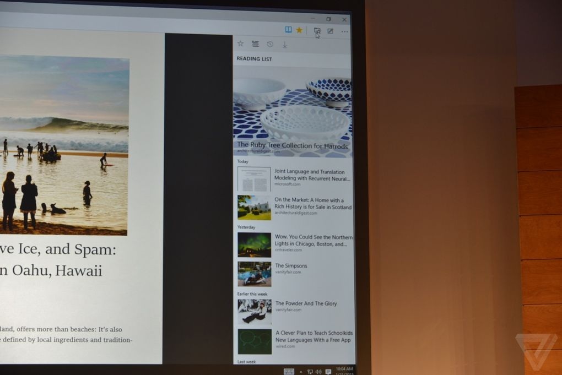This screenshot has width=562, height=375.
Task: Click the Clever Plan Schoolkids article thumbnail
Action: click(x=254, y=341)
